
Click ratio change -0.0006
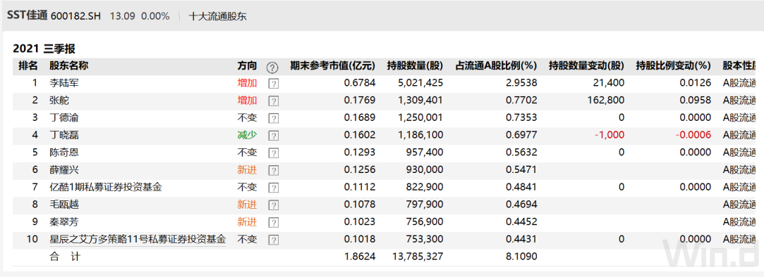coord(693,135)
